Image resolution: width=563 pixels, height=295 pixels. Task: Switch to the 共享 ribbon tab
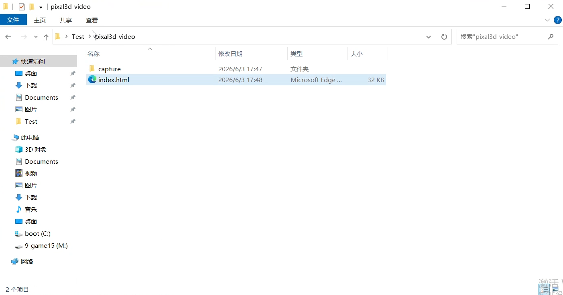[66, 20]
